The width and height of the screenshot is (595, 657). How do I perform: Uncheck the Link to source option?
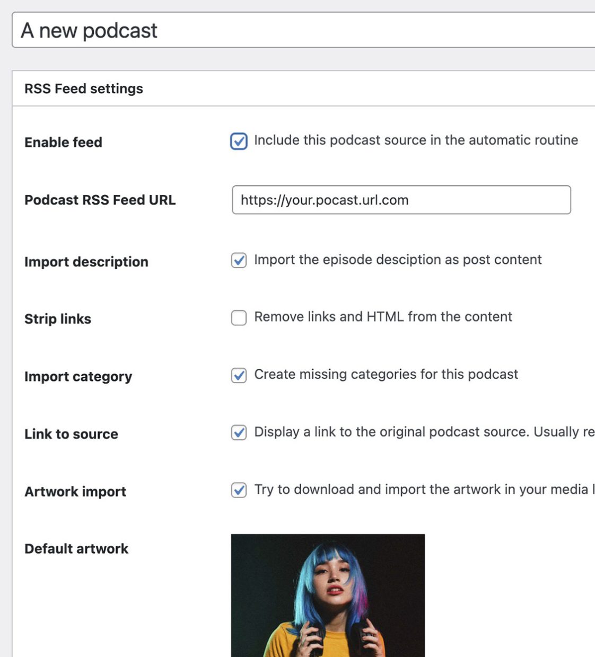point(239,433)
